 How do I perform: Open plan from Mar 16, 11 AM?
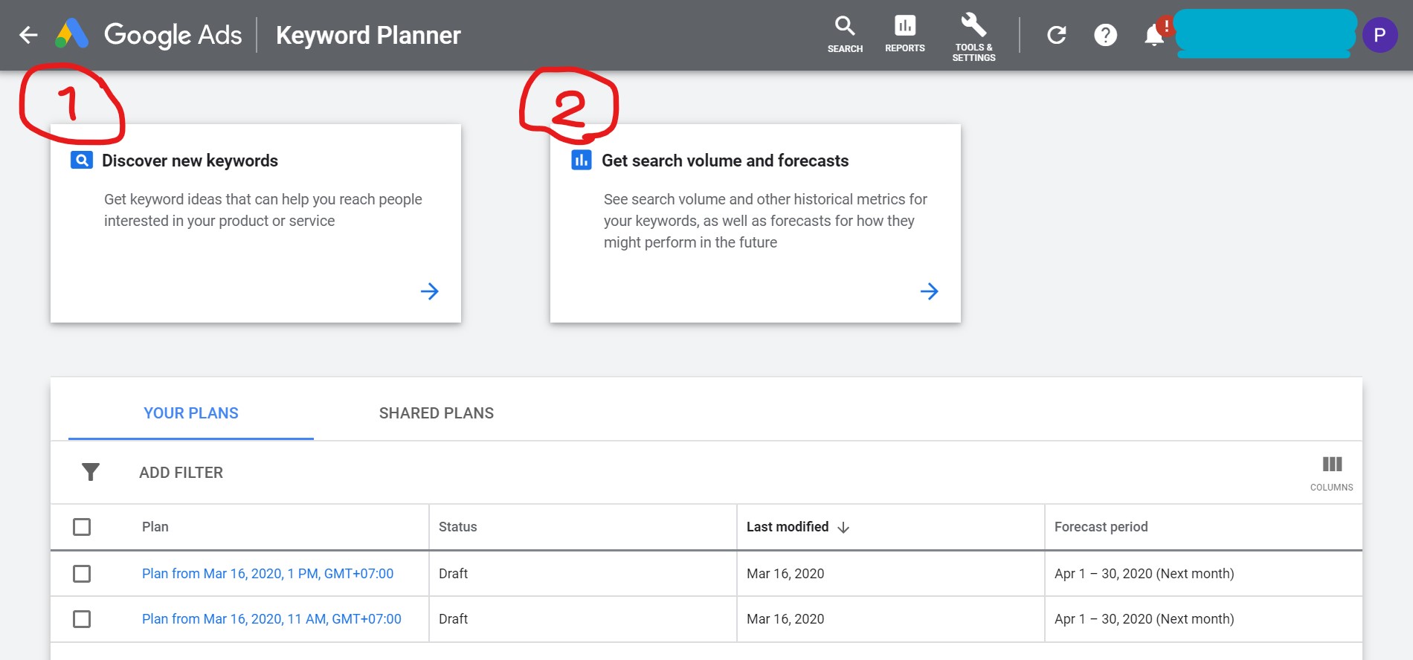[x=271, y=619]
